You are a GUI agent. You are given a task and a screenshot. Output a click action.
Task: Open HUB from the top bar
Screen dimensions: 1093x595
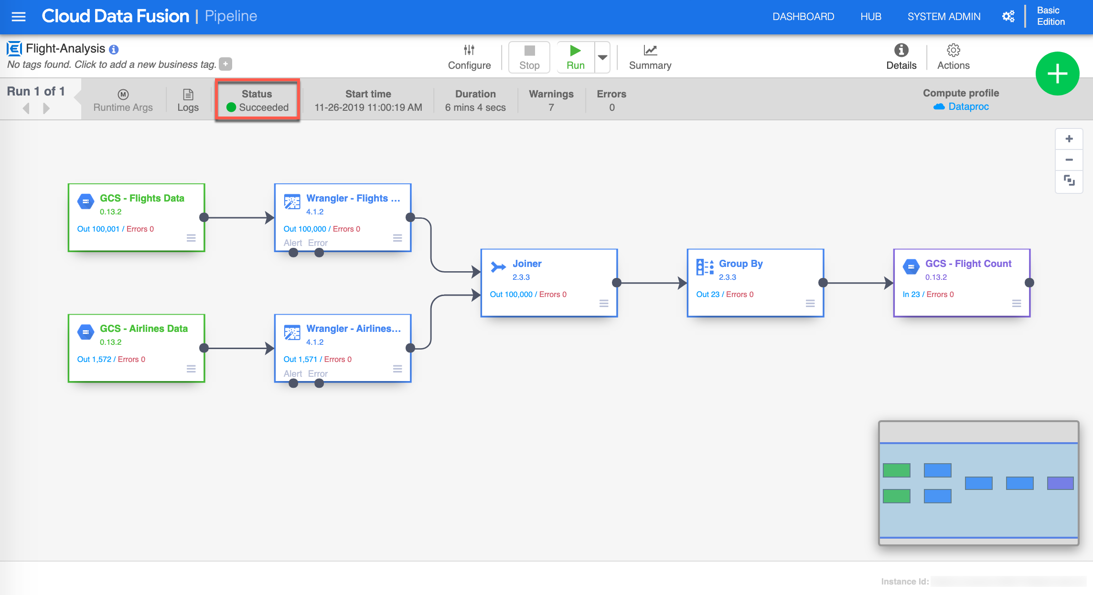(x=870, y=17)
